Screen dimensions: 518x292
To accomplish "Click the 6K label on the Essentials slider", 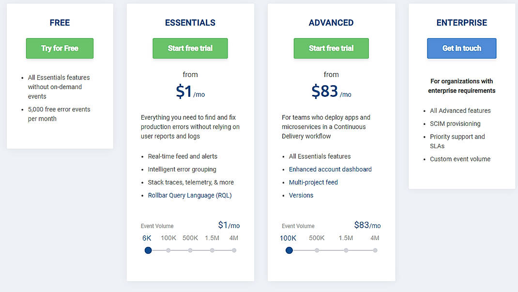I will click(x=147, y=238).
